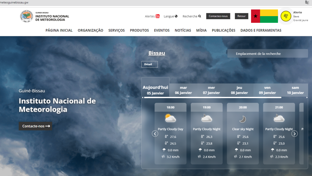Show previous hourly forecast with left arrow
Viewport: 312px width, 176px height.
click(x=155, y=134)
